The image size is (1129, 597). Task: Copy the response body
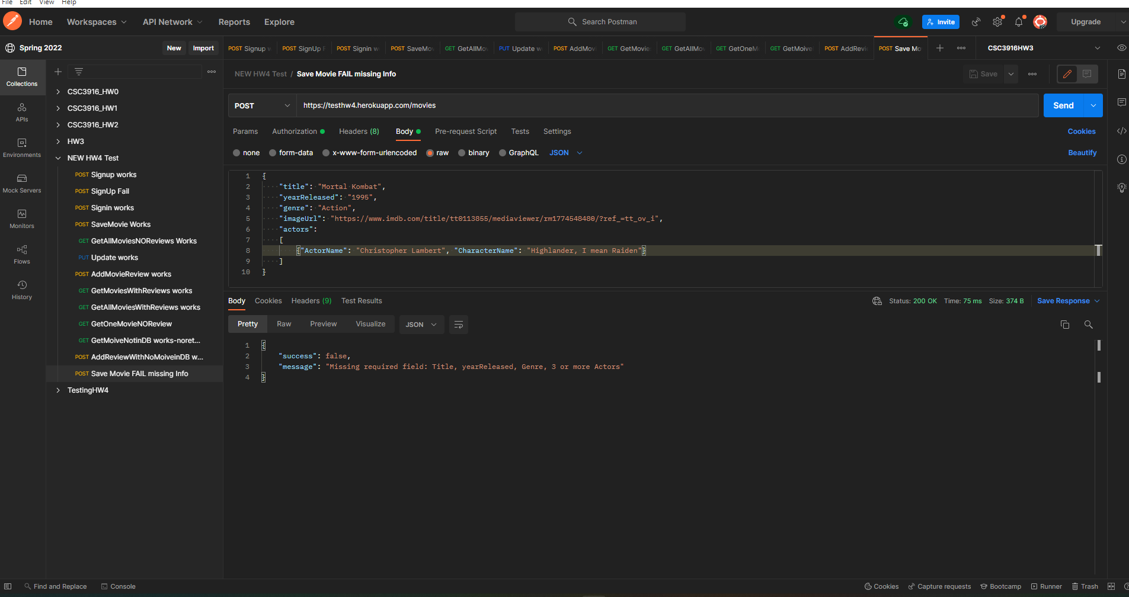pos(1064,324)
